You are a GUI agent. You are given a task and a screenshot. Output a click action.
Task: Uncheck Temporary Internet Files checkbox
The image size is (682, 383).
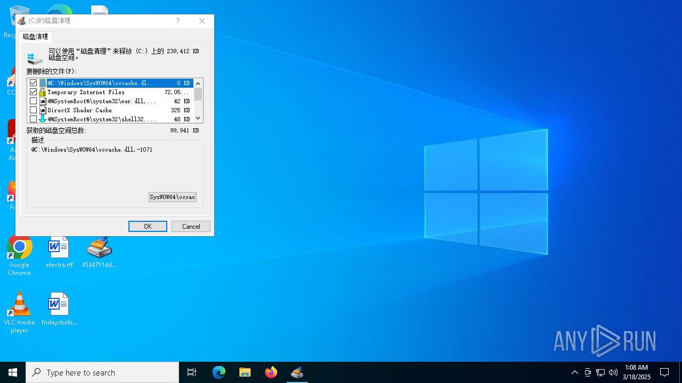34,92
